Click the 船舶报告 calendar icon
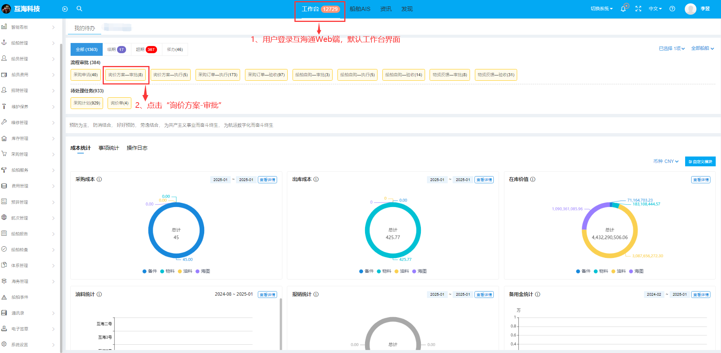The image size is (721, 353). click(4, 233)
